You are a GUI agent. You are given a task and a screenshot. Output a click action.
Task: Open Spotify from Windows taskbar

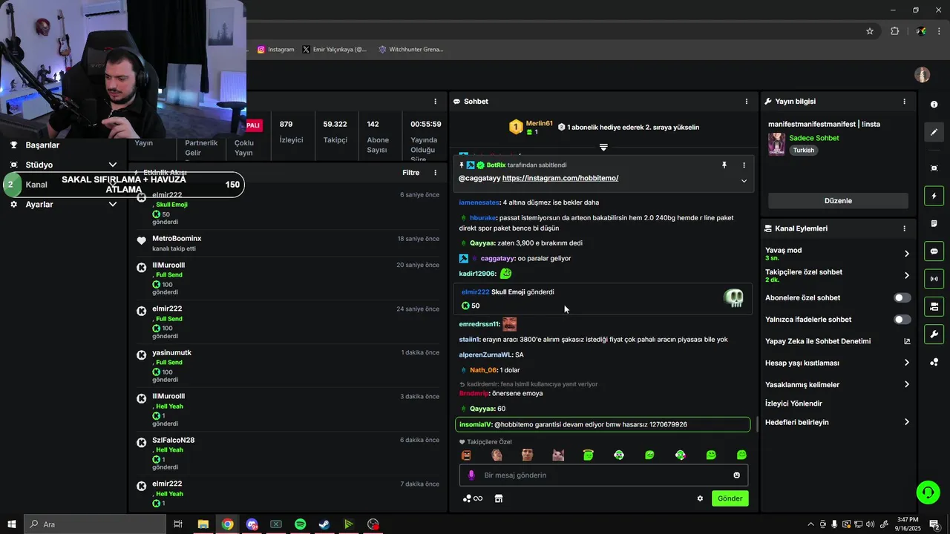pos(300,524)
